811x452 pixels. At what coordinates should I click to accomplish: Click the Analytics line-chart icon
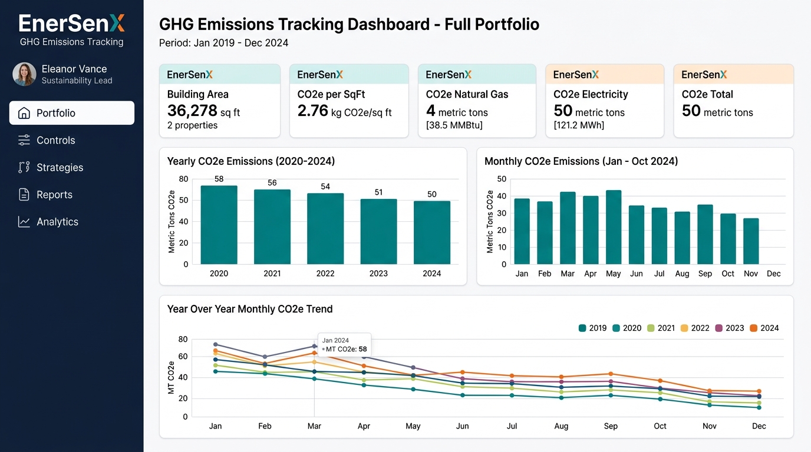click(24, 222)
